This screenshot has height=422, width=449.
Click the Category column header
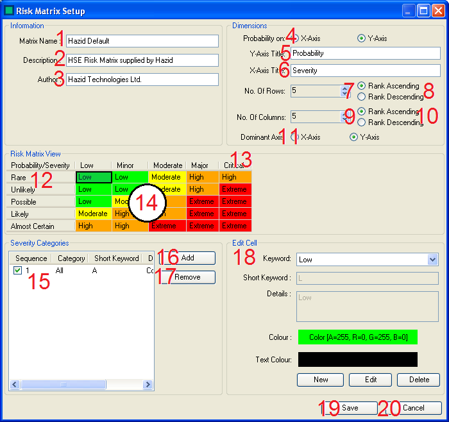pos(71,258)
